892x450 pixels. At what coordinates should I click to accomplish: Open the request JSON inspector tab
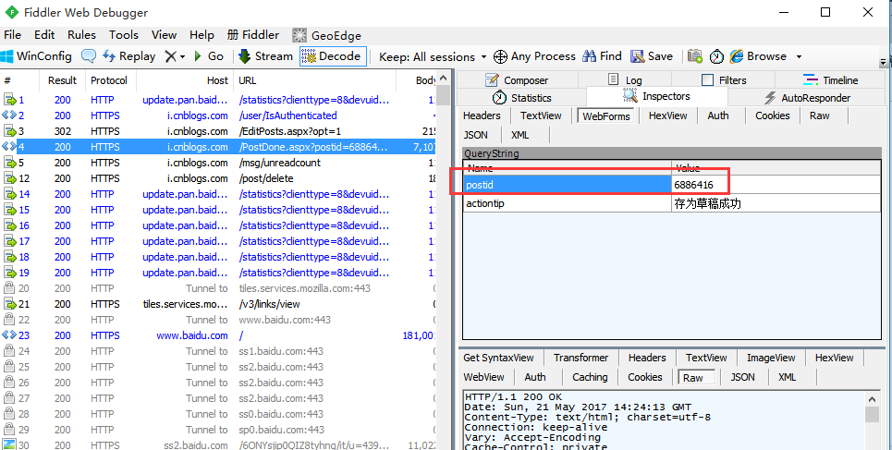click(x=476, y=135)
